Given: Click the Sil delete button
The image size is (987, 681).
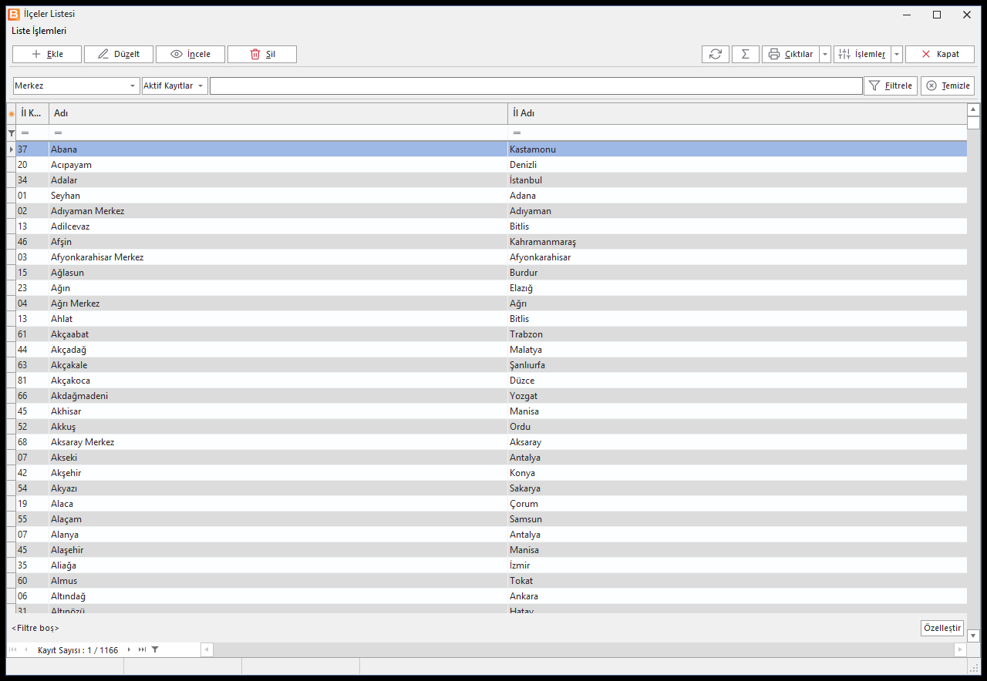Looking at the screenshot, I should [x=262, y=54].
